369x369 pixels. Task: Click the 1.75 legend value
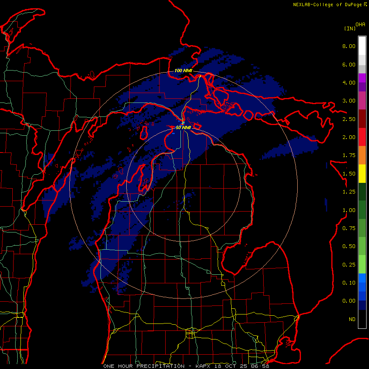coord(349,155)
